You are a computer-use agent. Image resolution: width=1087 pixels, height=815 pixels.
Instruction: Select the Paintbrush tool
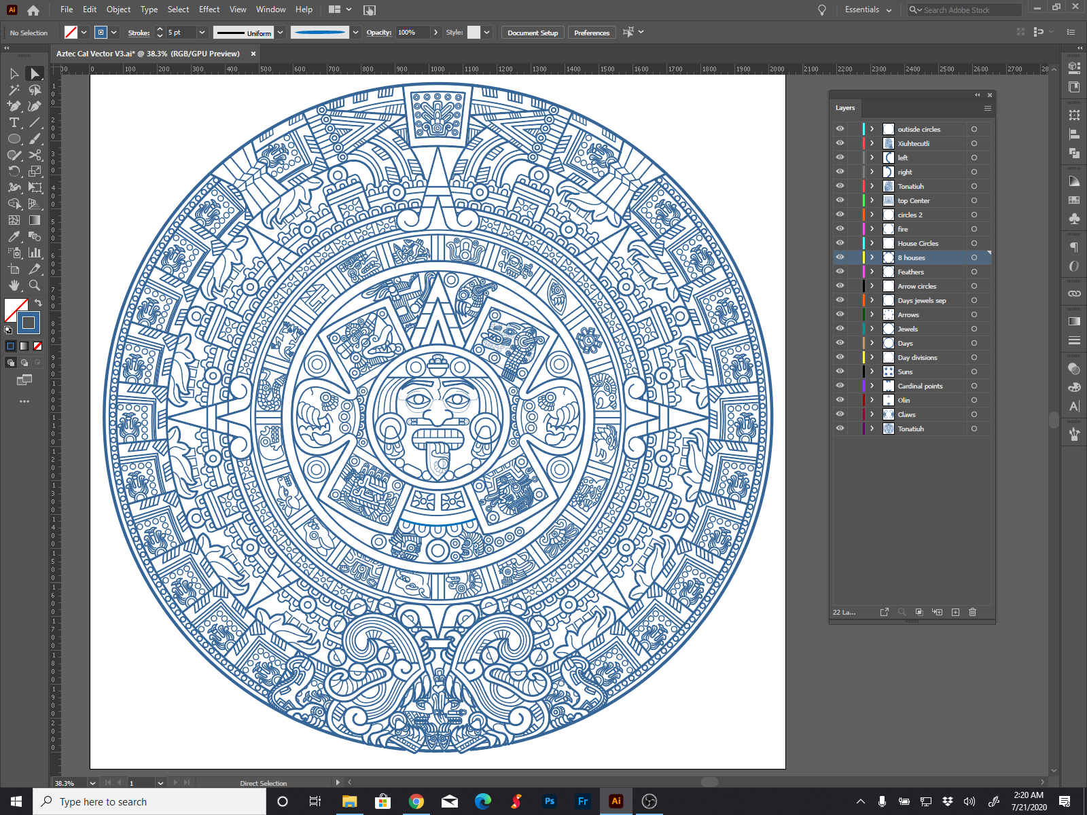click(x=35, y=139)
